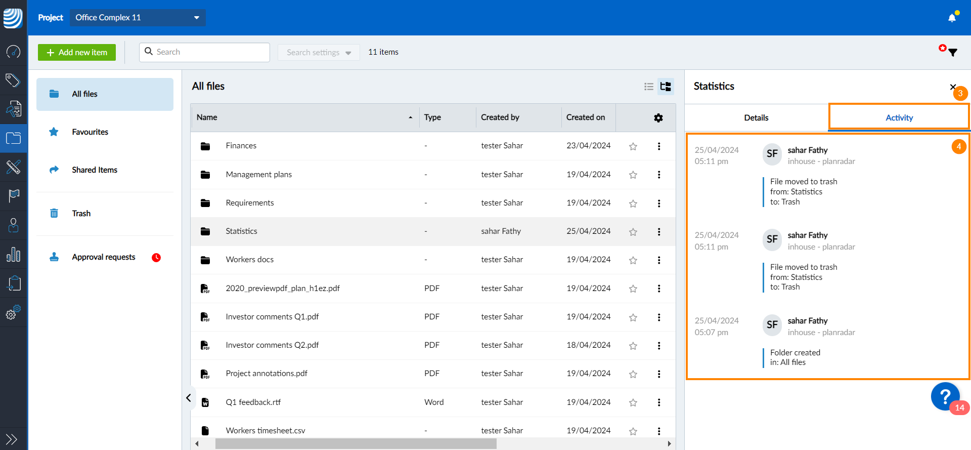
Task: Switch to the Details tab
Action: click(756, 117)
